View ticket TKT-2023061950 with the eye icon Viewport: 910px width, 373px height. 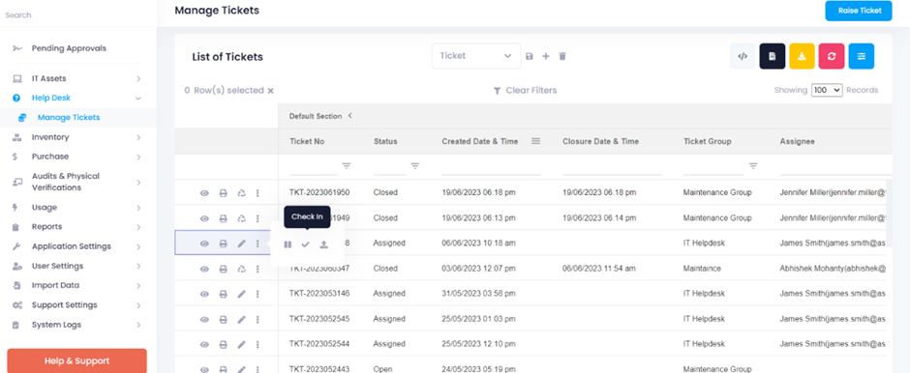[204, 193]
